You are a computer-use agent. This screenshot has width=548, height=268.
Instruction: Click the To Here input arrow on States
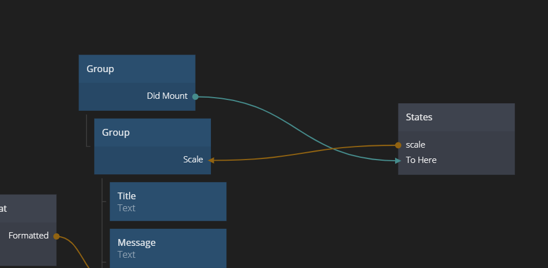click(x=398, y=161)
